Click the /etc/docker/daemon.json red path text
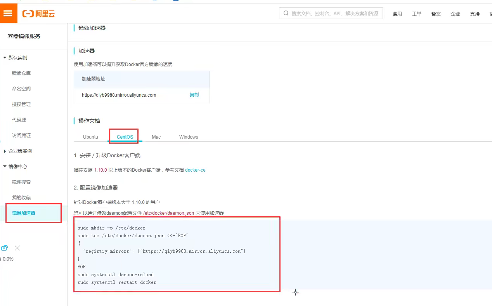Viewport: 492px width, 306px height. [168, 213]
